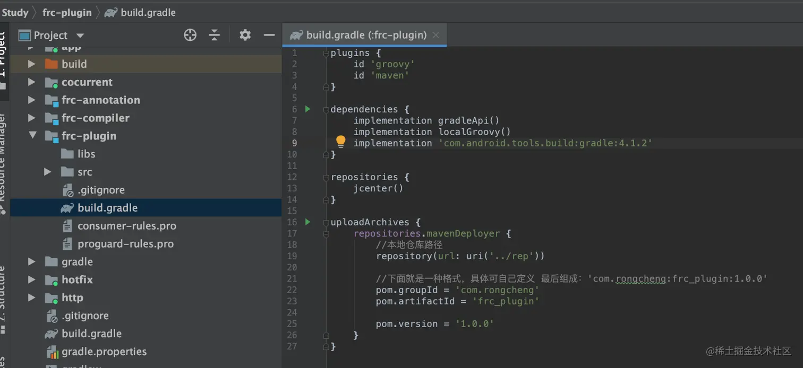Click the collapse all icon in Project panel

tap(215, 35)
